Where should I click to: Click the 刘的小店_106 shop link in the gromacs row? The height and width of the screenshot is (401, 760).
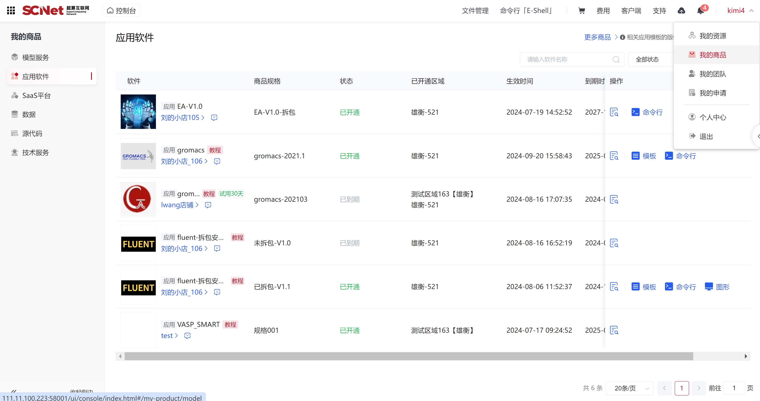click(x=182, y=161)
